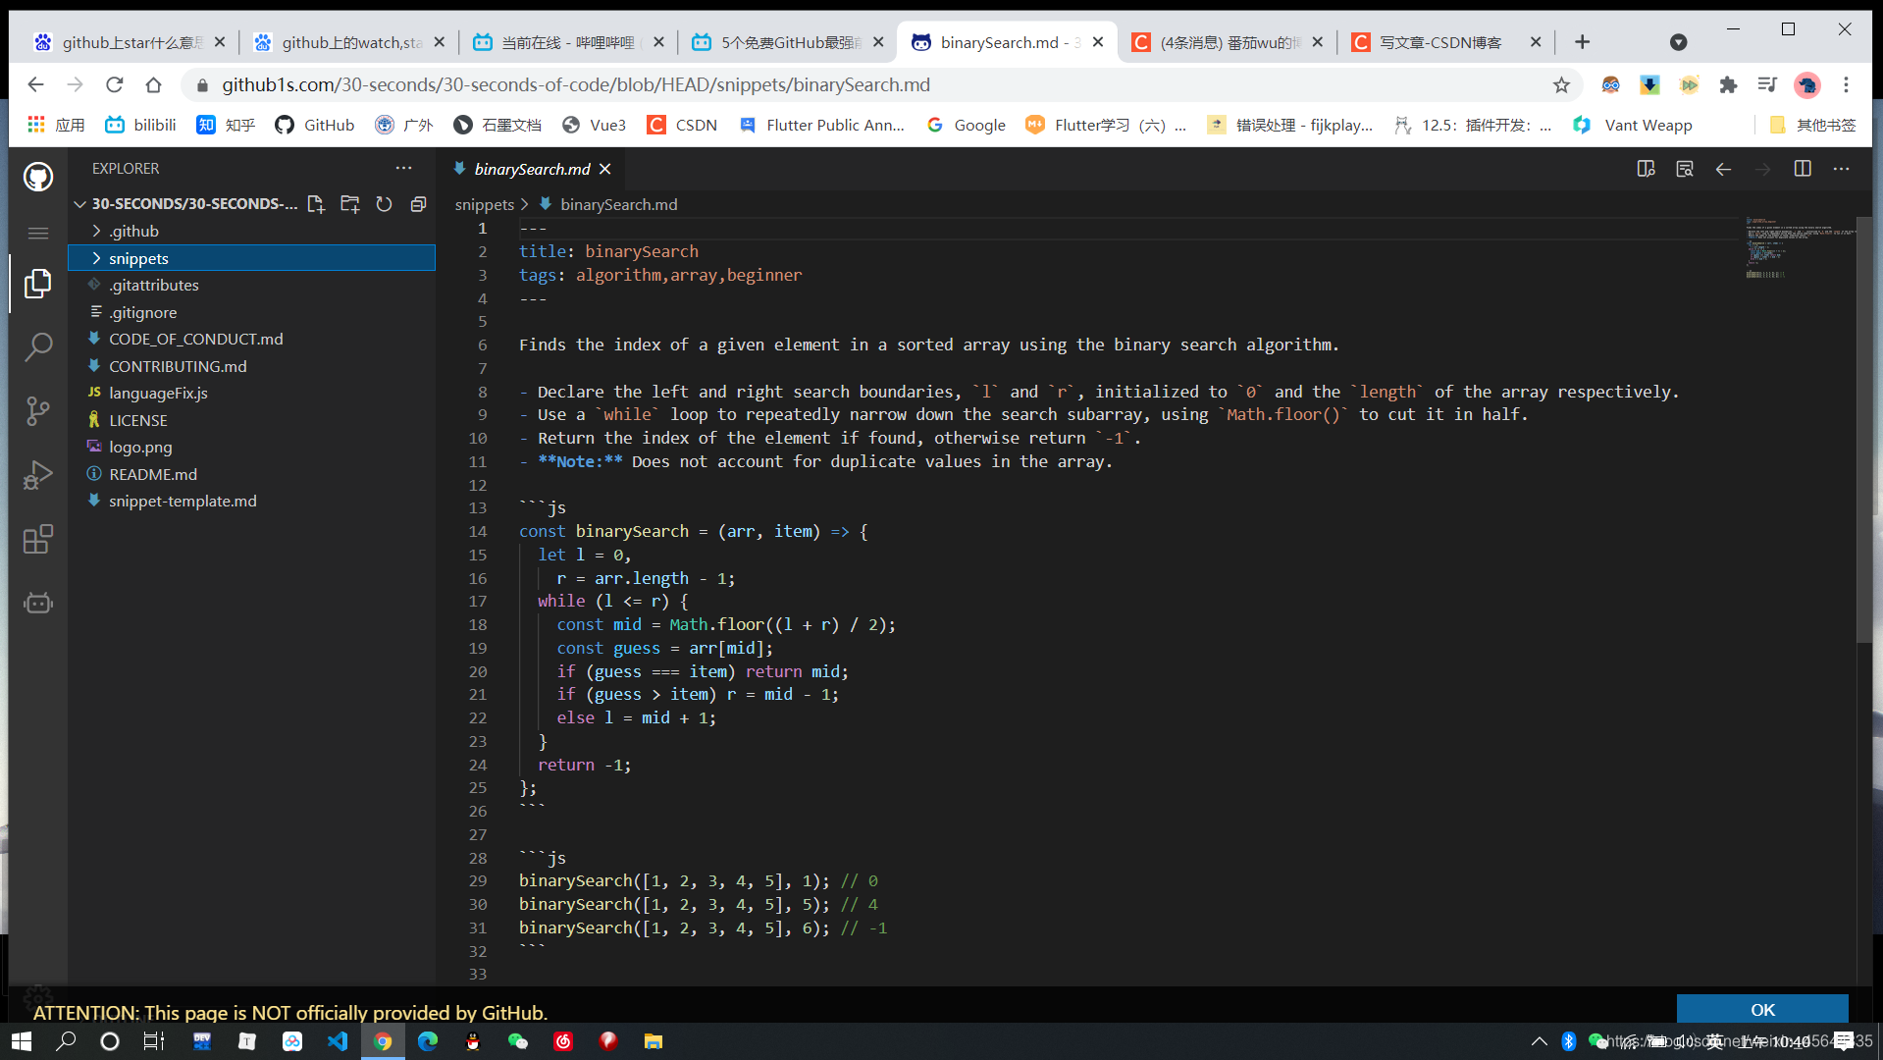The height and width of the screenshot is (1060, 1883).
Task: Open Chrome three-dot menu
Action: [1846, 85]
